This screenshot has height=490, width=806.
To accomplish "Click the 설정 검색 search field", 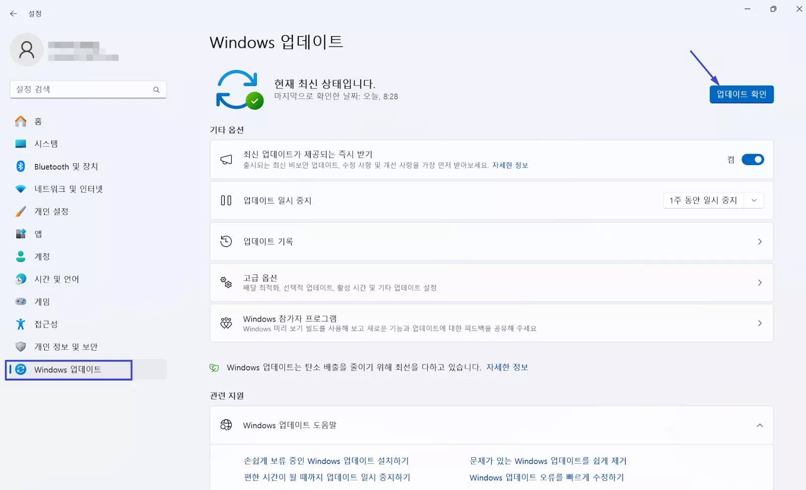I will 88,89.
